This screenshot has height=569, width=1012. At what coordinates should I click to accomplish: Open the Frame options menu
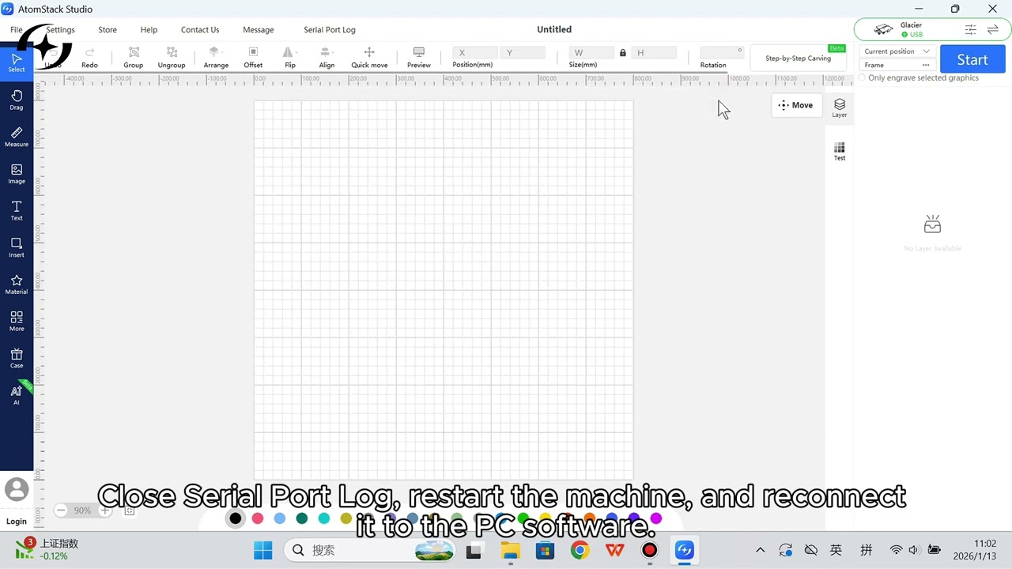click(x=926, y=65)
